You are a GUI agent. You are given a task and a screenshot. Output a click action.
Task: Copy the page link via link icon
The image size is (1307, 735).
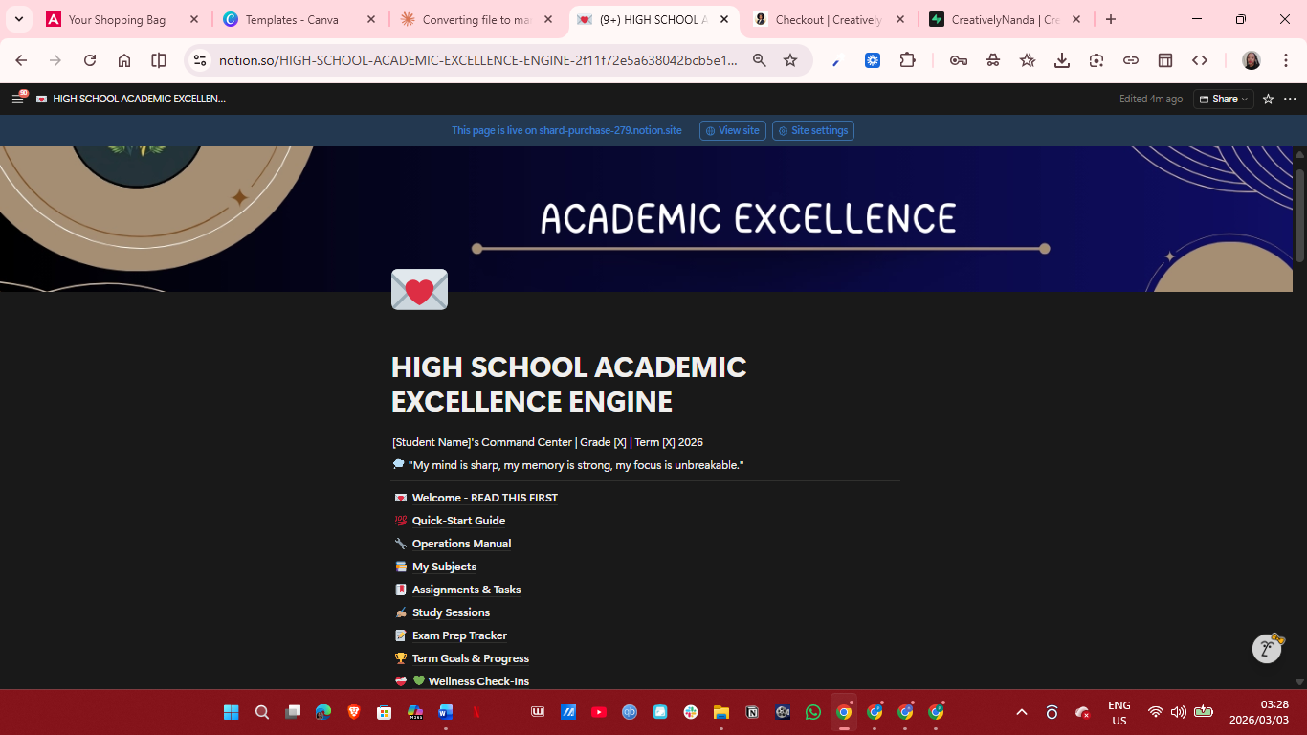tap(1131, 59)
